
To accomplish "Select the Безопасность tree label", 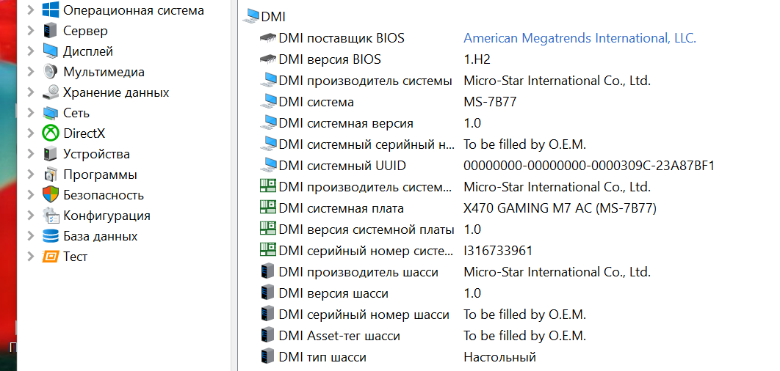I will click(x=104, y=195).
